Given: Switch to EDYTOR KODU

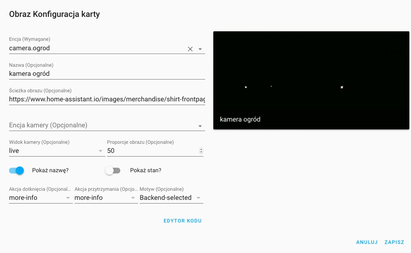Looking at the screenshot, I should (182, 221).
